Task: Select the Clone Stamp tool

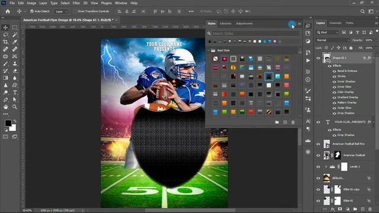Action: [15, 63]
